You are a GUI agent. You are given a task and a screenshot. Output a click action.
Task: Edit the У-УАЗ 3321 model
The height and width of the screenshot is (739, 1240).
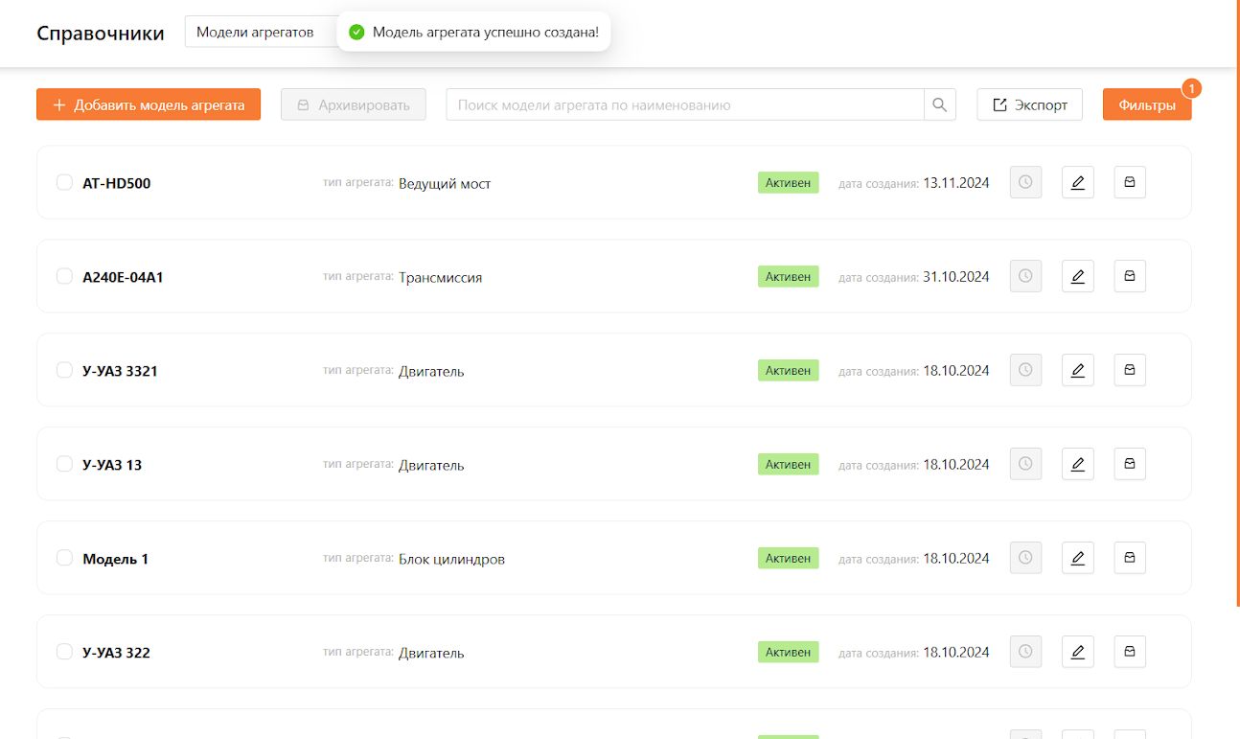click(x=1078, y=370)
